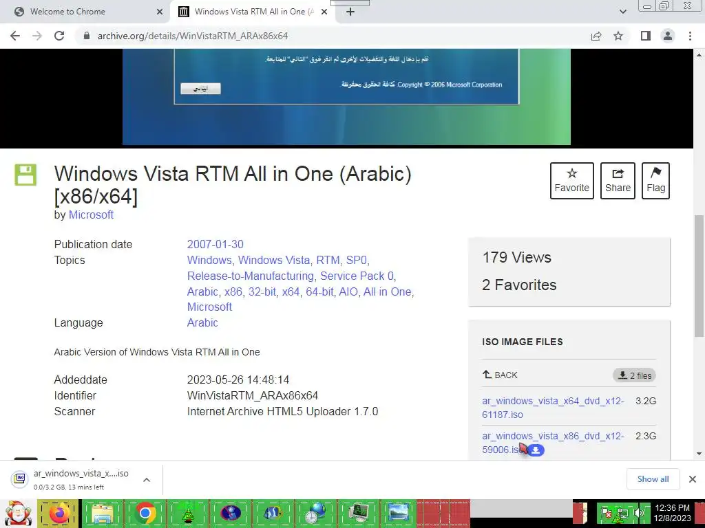Bookmark this page with the star icon
This screenshot has height=528, width=705.
618,36
